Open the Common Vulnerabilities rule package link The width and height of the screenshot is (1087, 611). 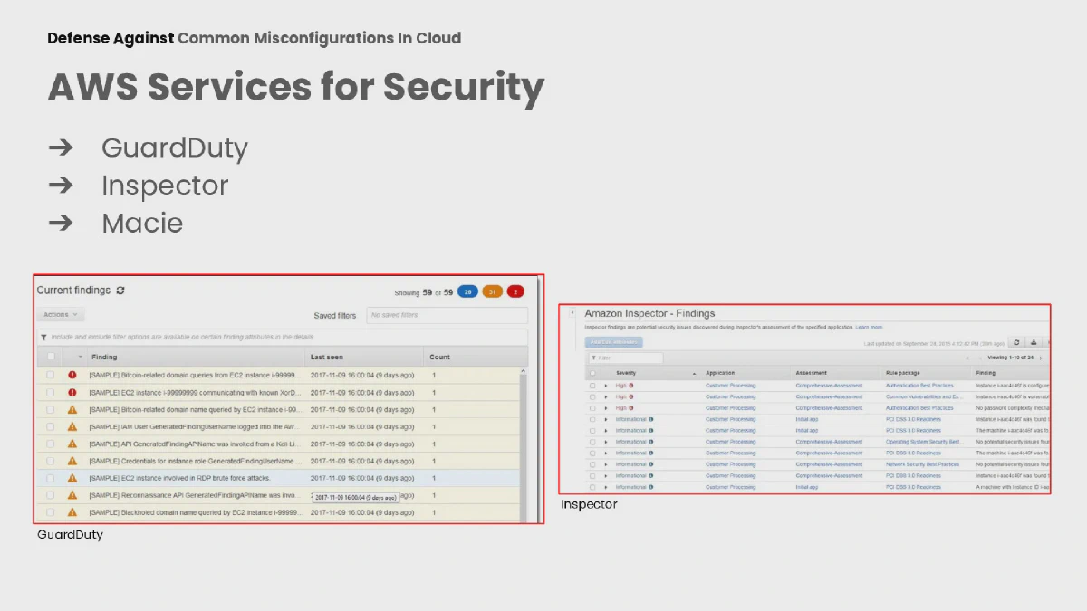pos(925,396)
